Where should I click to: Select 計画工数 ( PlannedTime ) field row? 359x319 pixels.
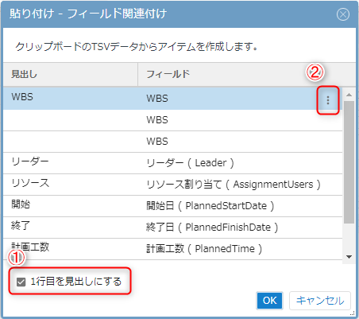point(172,249)
